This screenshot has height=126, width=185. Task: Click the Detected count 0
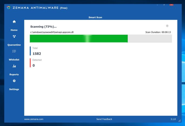34,65
